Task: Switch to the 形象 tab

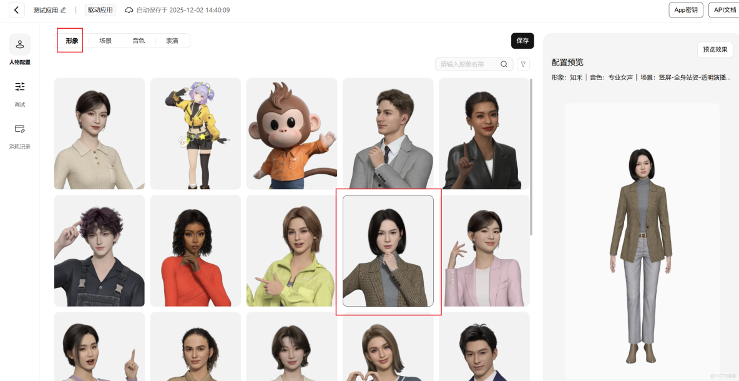Action: click(x=72, y=41)
